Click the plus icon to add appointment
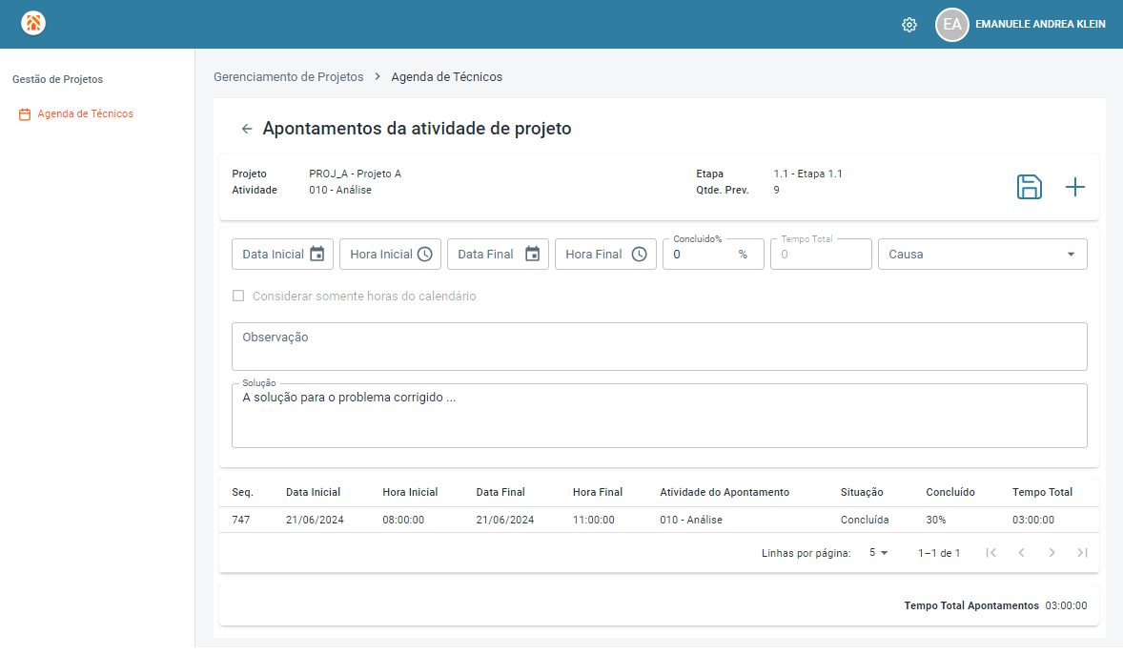1123x655 pixels. [1074, 187]
